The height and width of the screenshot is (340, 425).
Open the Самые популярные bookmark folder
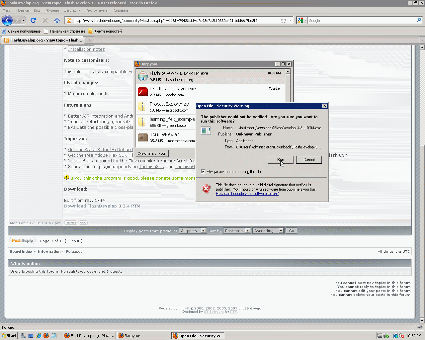coord(21,31)
